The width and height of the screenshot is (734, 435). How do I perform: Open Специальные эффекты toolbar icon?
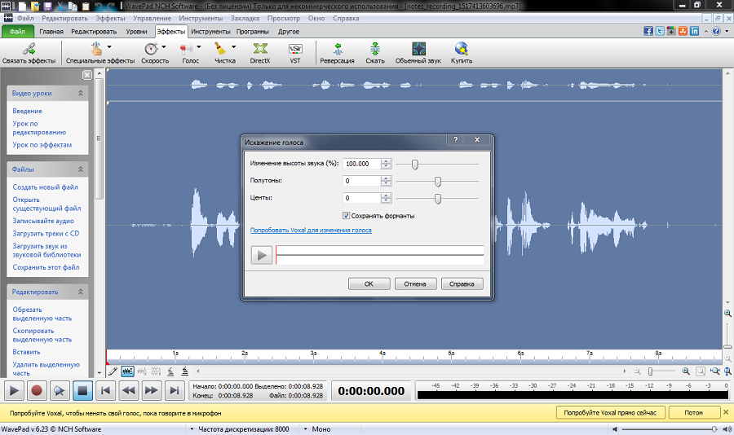pos(96,49)
